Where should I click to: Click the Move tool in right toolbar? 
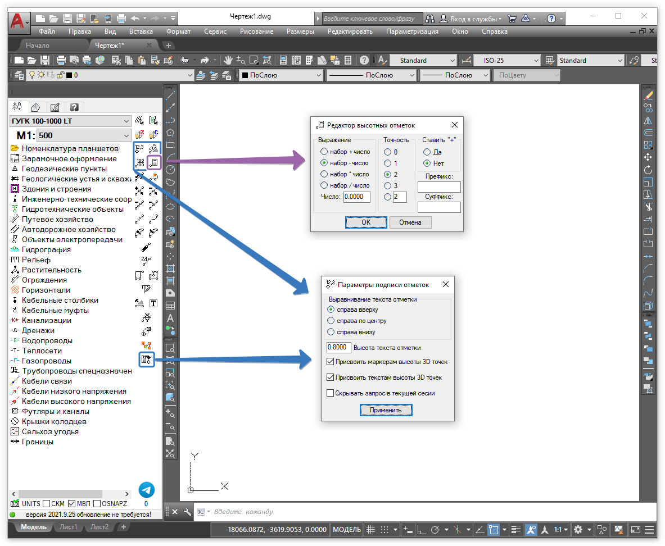[648, 157]
